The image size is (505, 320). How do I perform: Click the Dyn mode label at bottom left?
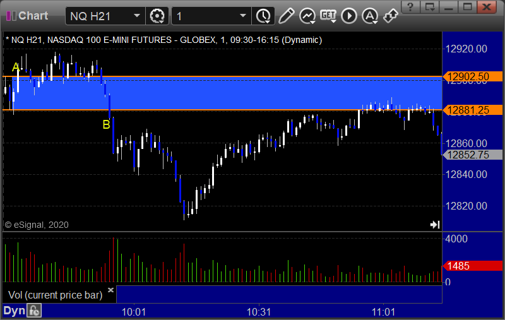(x=14, y=311)
